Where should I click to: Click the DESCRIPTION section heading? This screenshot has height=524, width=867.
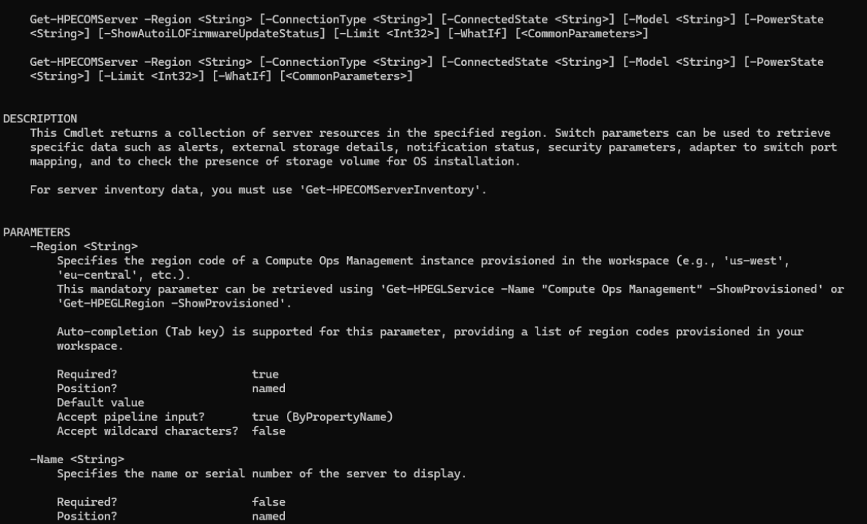pyautogui.click(x=40, y=119)
